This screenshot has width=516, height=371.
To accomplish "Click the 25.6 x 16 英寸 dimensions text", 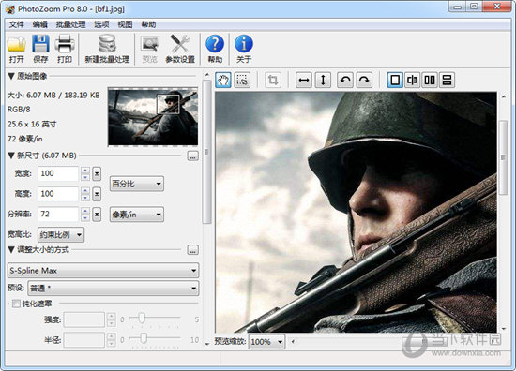I will tap(32, 125).
